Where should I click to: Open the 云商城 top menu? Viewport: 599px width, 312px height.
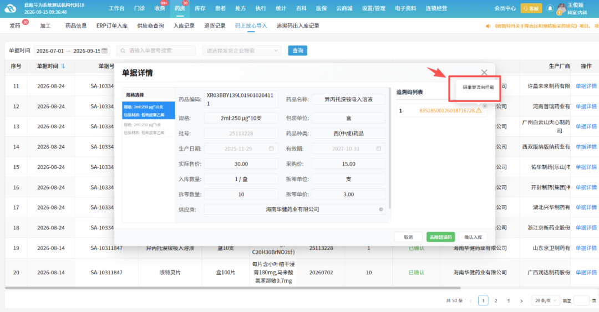tap(344, 8)
